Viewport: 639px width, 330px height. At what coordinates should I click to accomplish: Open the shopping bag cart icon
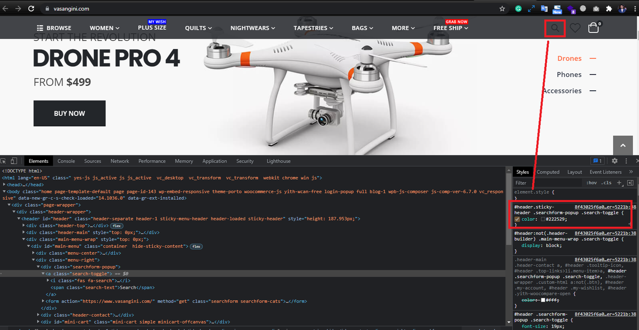click(594, 27)
